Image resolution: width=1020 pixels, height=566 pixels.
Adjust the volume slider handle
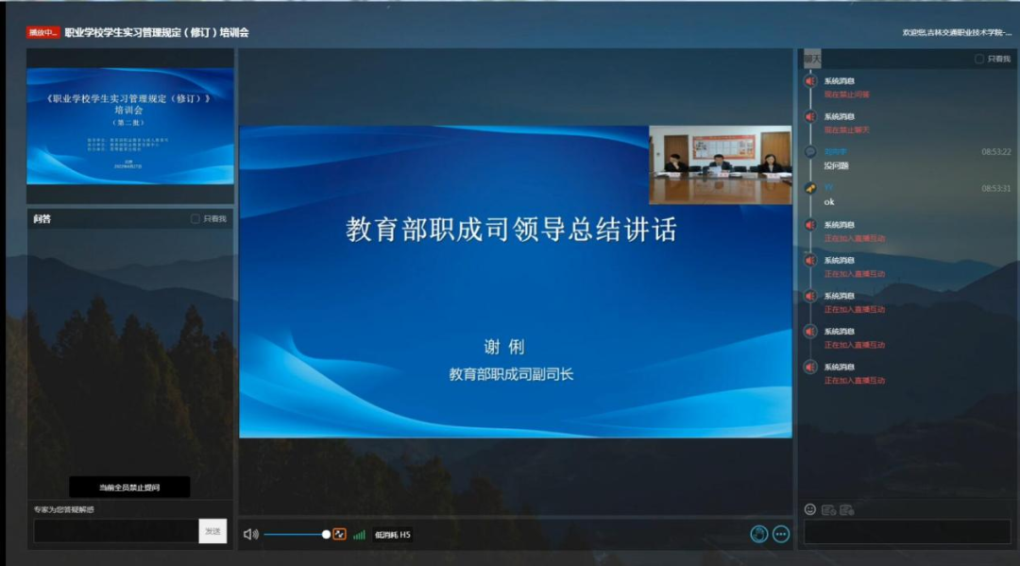click(326, 534)
